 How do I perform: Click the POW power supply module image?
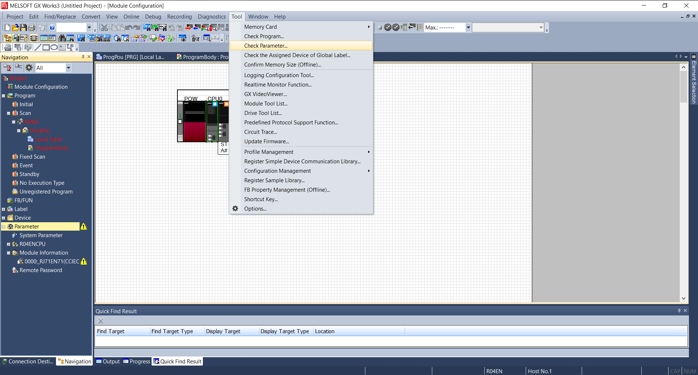tap(194, 122)
